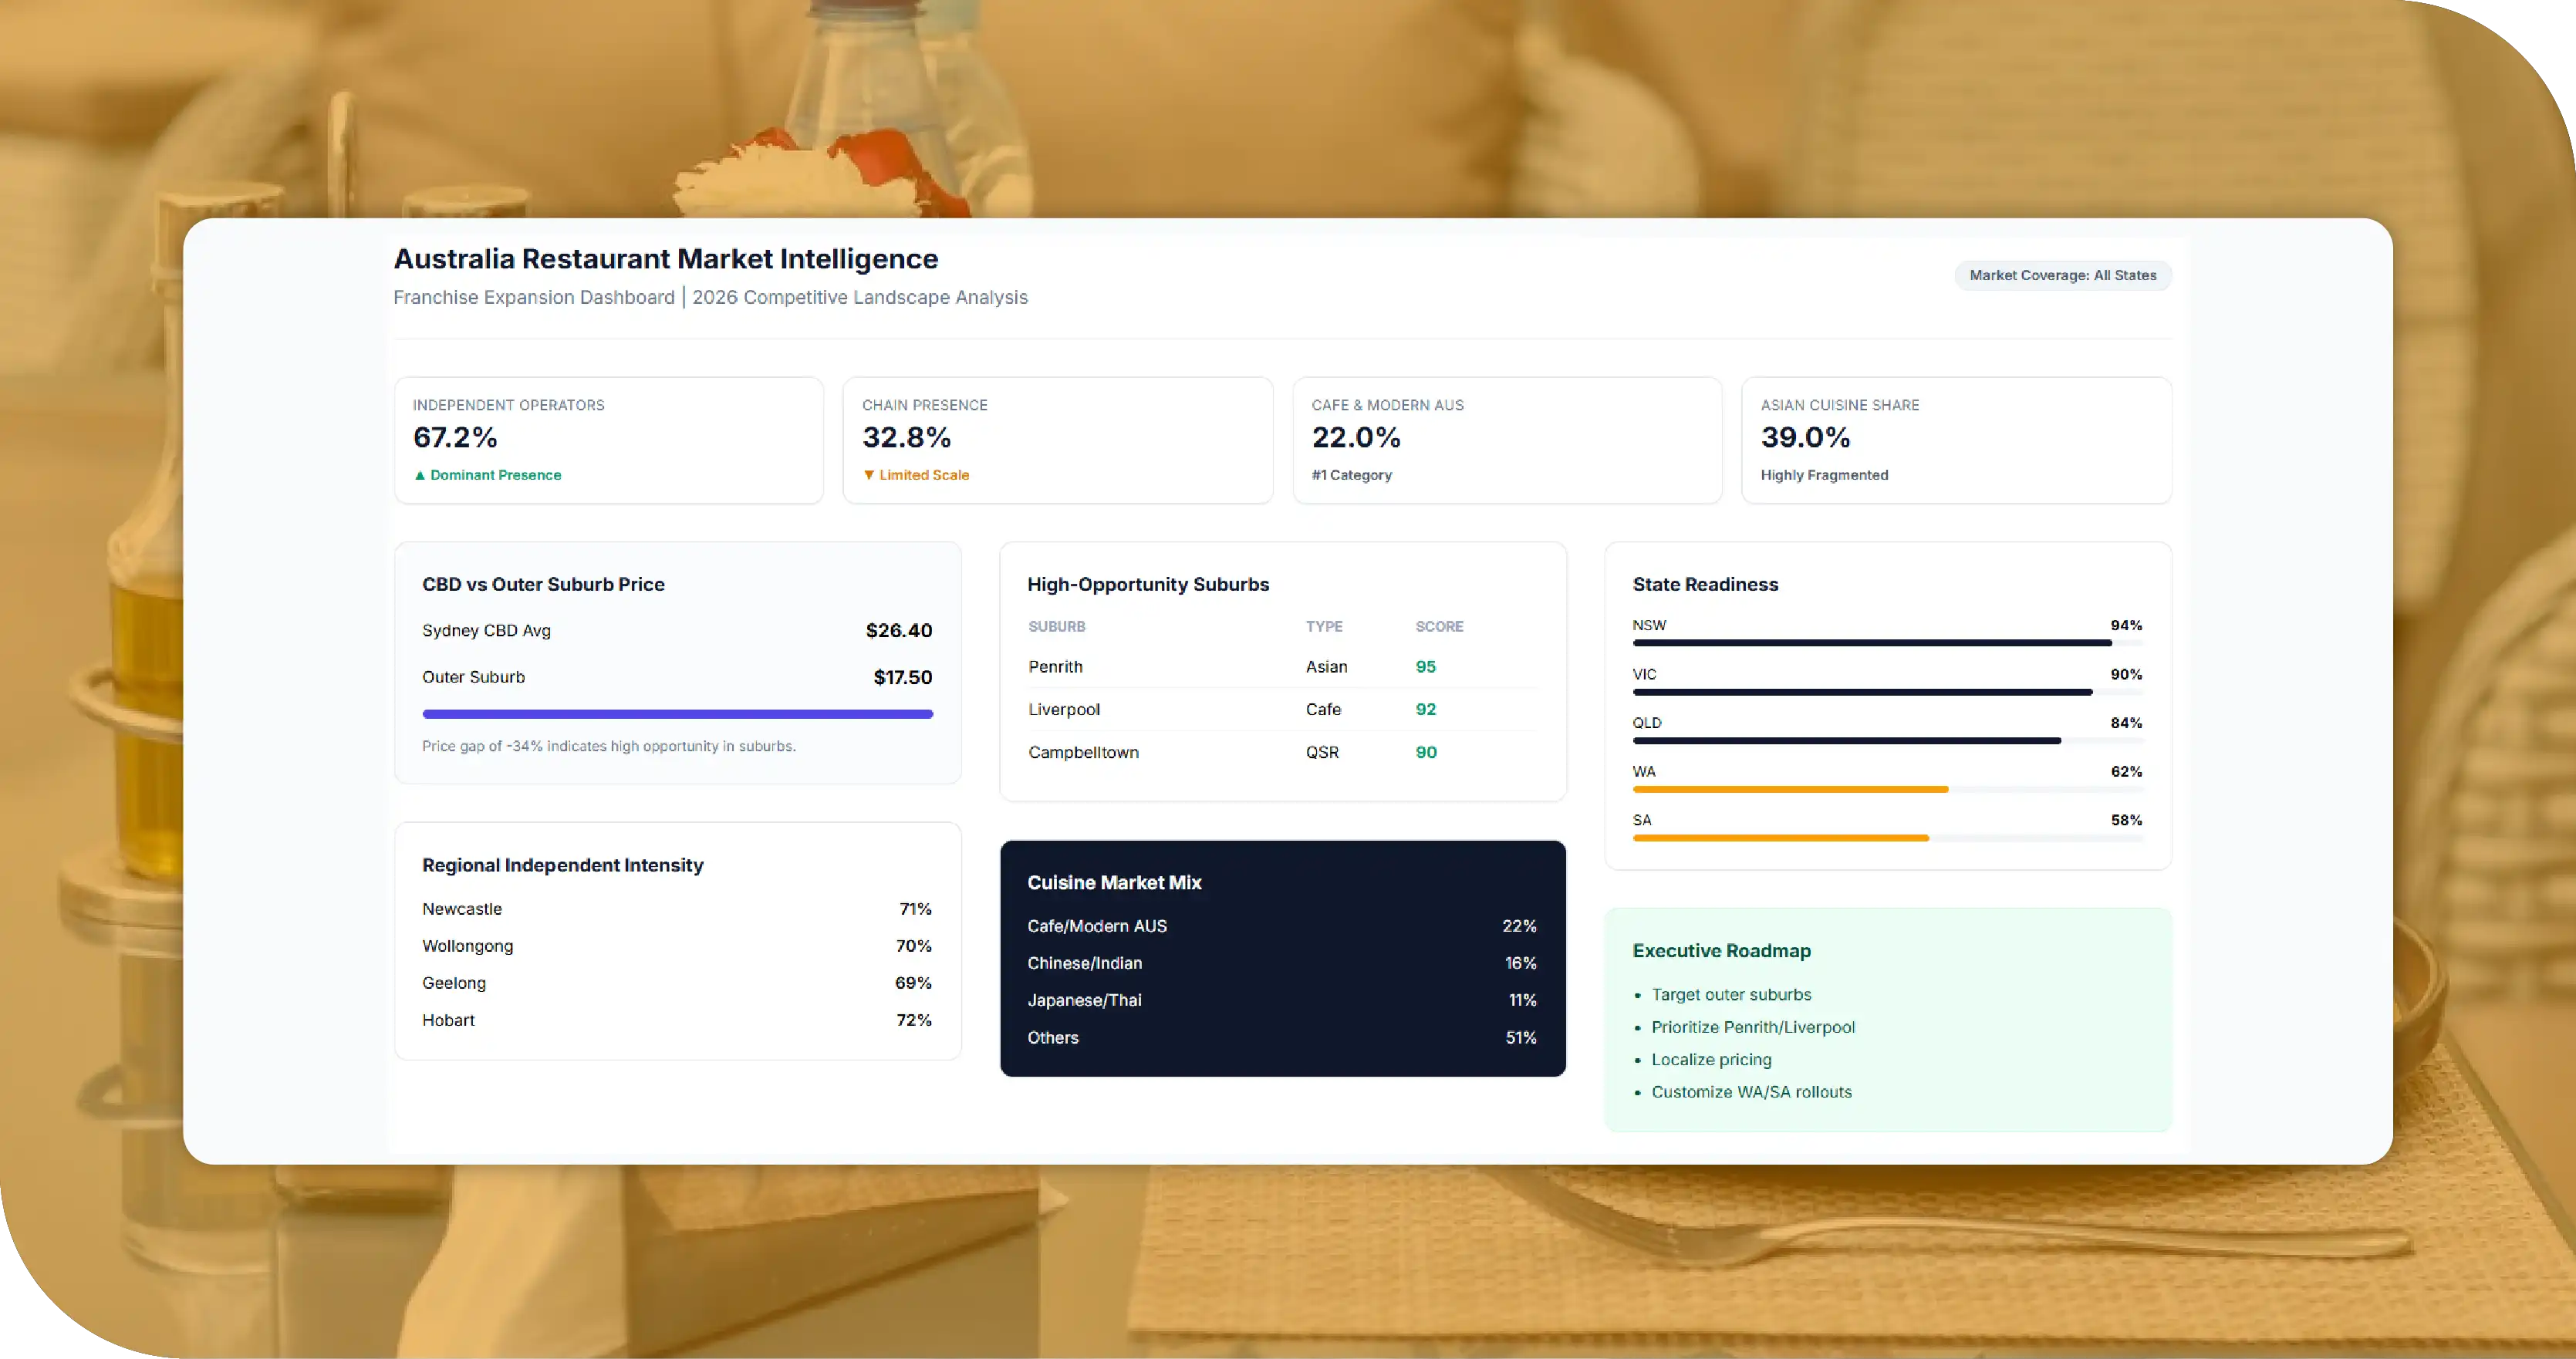Select the Penrith suburb row
Image resolution: width=2576 pixels, height=1359 pixels.
click(1282, 667)
